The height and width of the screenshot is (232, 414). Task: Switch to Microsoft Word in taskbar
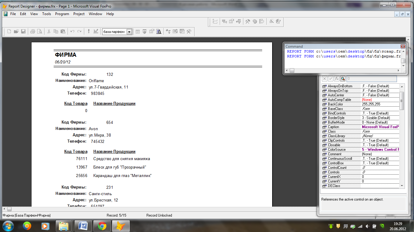(83, 226)
